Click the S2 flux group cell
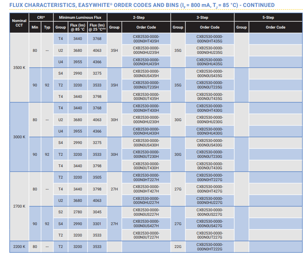308x261 pixels. (61, 212)
